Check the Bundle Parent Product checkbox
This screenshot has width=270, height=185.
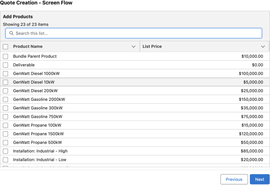coord(5,56)
